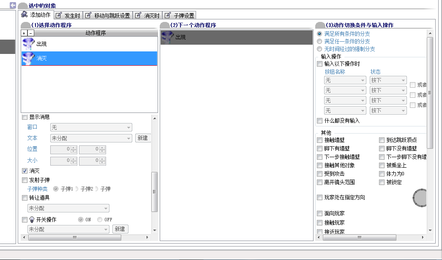The image size is (442, 260).
Task: Click the first 位置 value field
Action: pos(63,149)
